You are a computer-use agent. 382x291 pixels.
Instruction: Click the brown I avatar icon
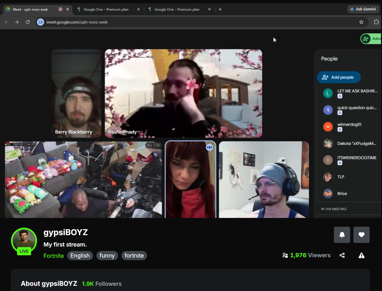[x=328, y=160]
